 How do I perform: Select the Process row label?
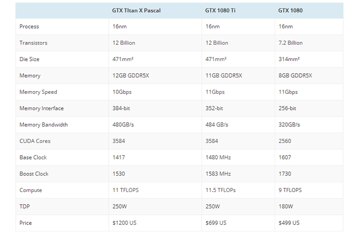[x=29, y=27]
